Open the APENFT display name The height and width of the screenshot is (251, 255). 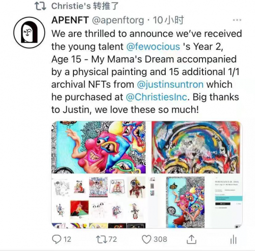pyautogui.click(x=70, y=20)
